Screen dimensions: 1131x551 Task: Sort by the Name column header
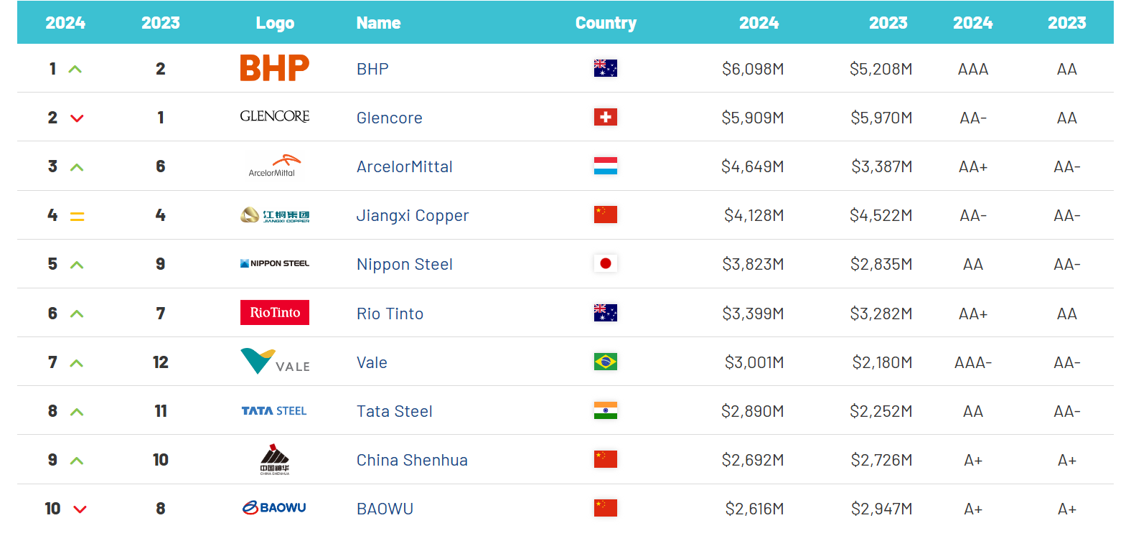tap(378, 23)
